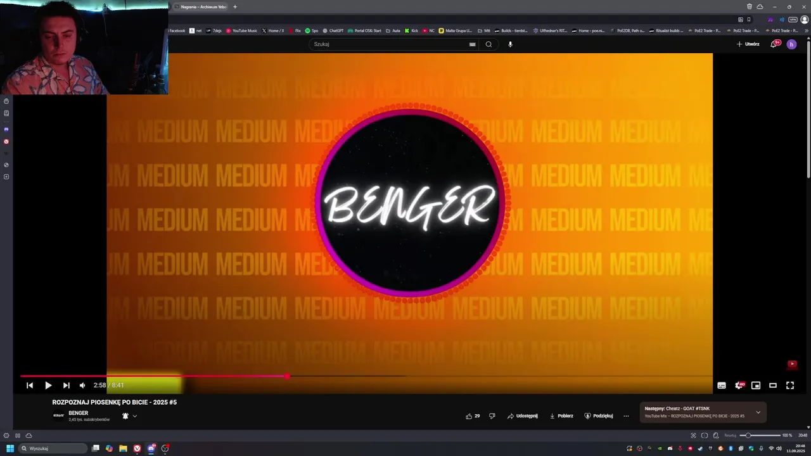Open the Vivaldi panel in the sidebar
Viewport: 811px width, 456px height.
[x=6, y=141]
